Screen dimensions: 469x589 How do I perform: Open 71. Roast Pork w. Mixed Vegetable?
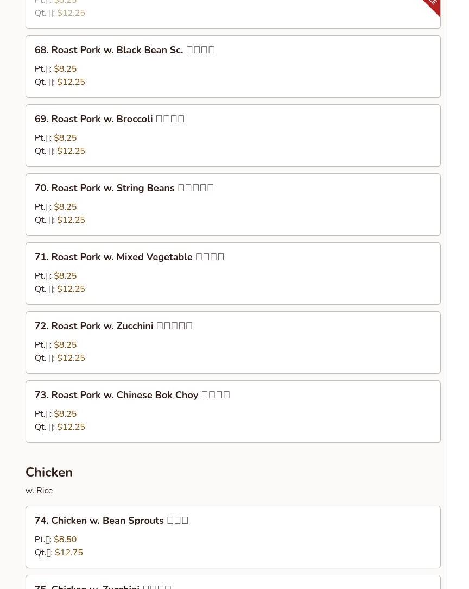tap(129, 257)
